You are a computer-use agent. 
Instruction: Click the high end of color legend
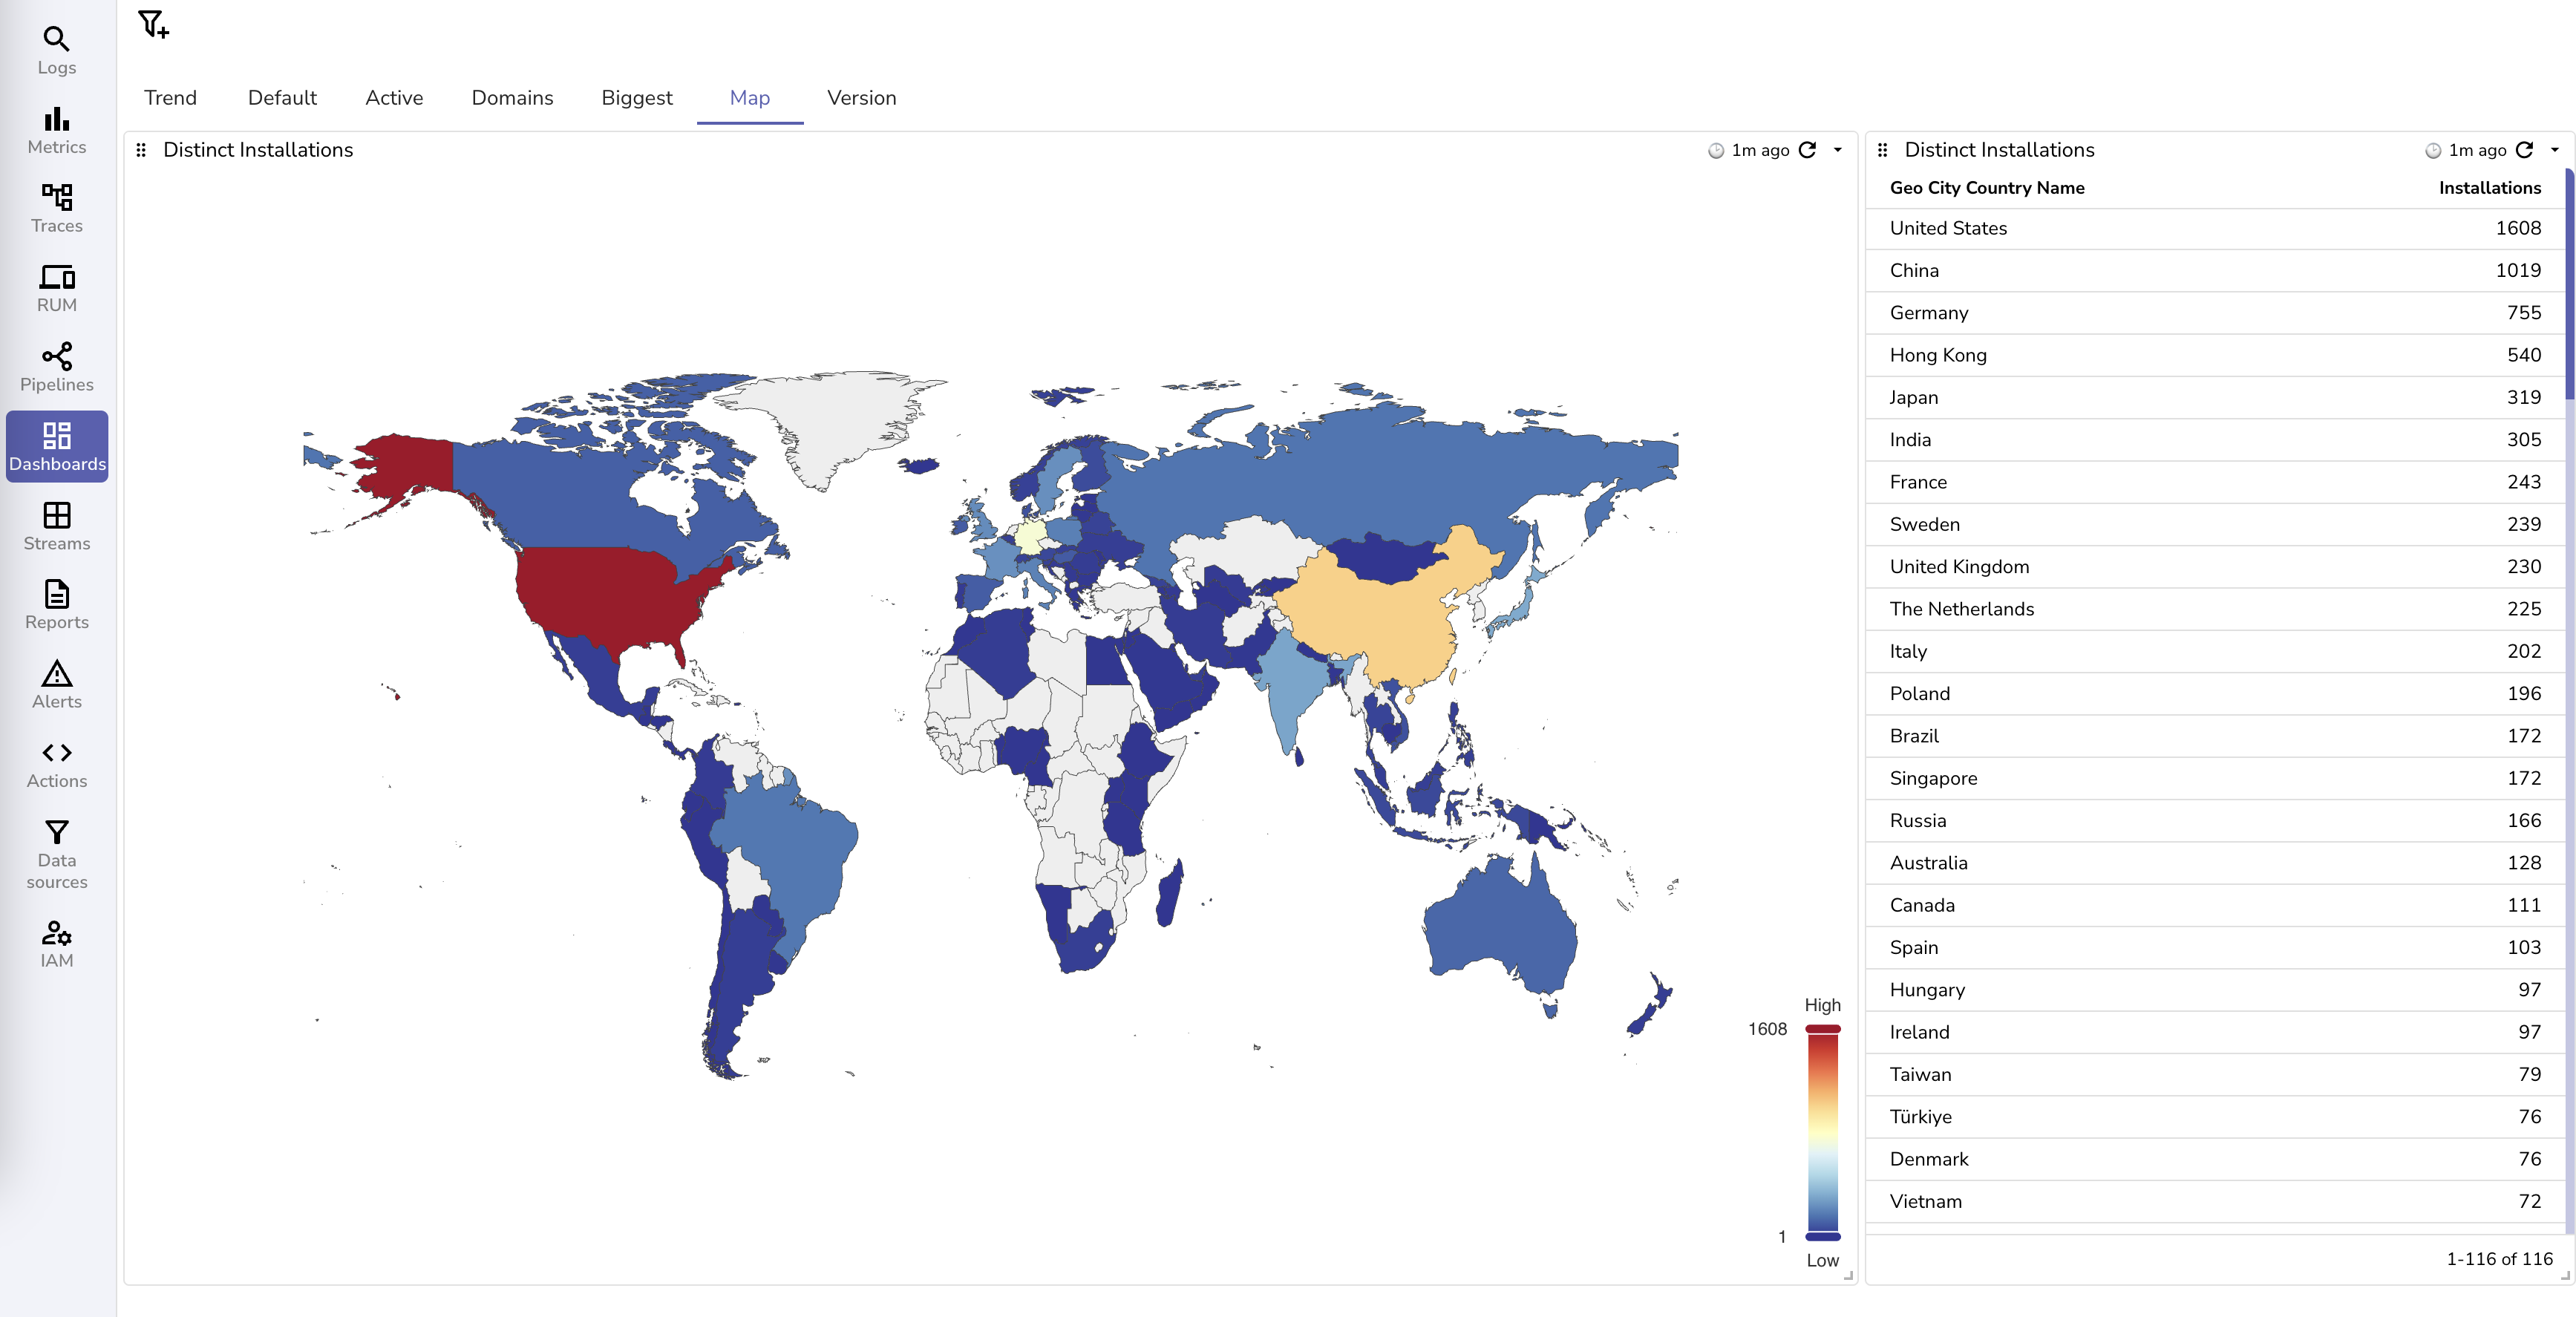coord(1822,1029)
